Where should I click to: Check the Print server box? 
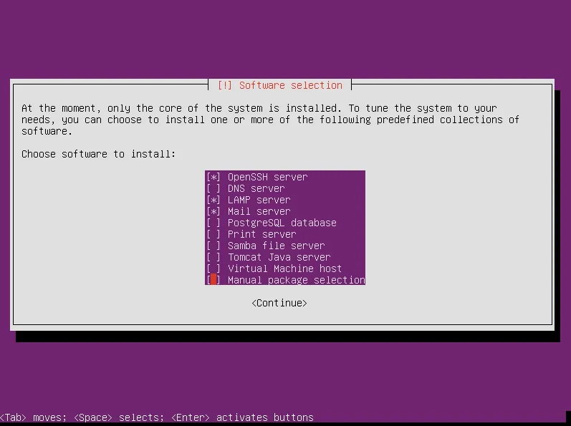[x=213, y=234]
